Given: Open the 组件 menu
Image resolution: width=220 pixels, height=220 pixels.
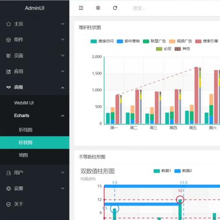Looking at the screenshot, I should point(35,40).
